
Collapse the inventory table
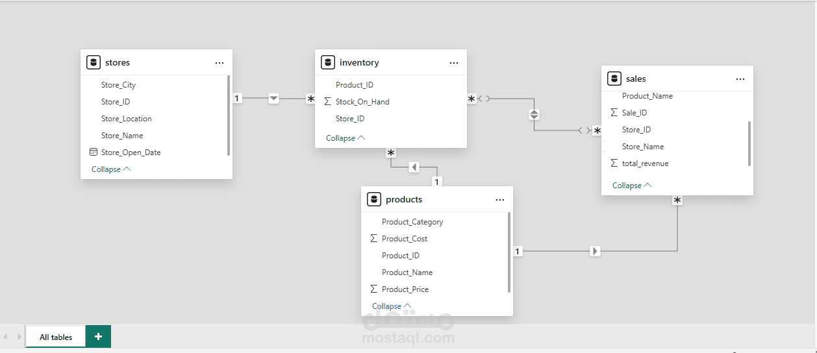click(346, 138)
